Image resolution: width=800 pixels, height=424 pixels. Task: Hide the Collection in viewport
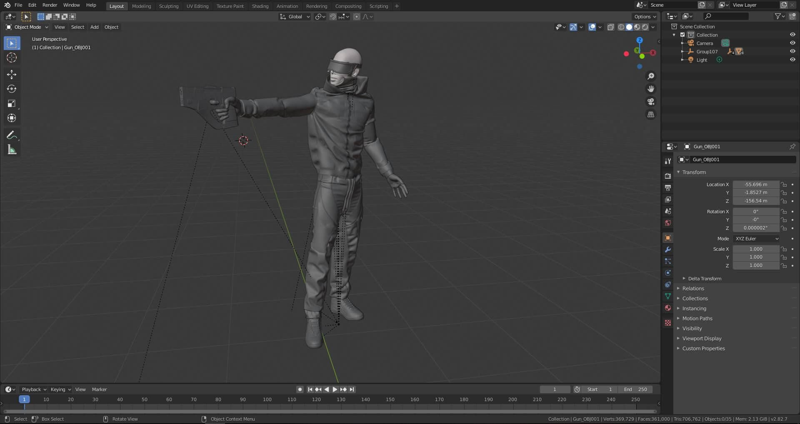pyautogui.click(x=792, y=35)
